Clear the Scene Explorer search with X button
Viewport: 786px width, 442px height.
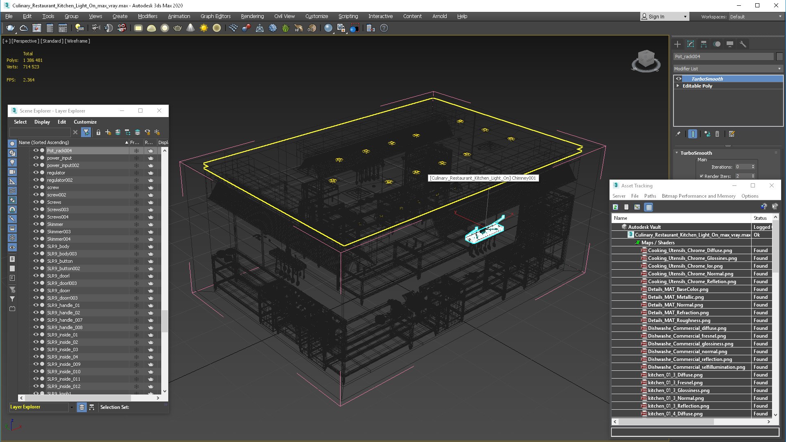click(75, 132)
